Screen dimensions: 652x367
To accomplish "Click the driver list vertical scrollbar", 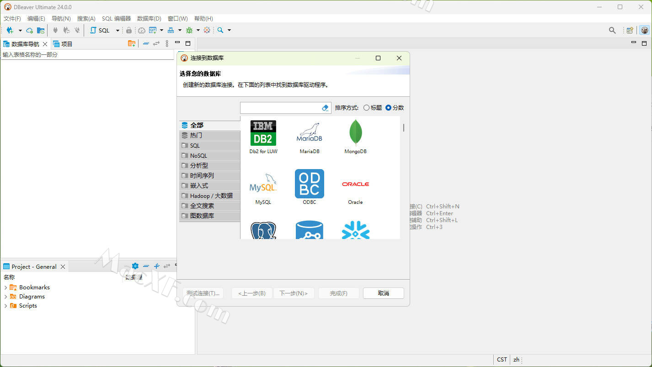I will pos(403,128).
